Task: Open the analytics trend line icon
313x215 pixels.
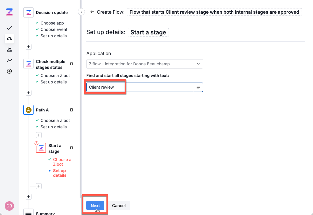Action: click(x=9, y=60)
